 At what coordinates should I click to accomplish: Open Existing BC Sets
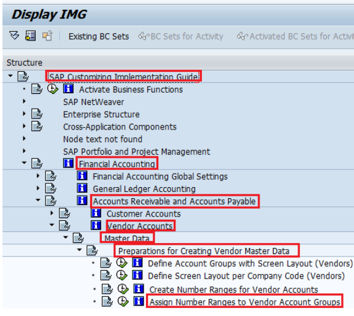[99, 36]
